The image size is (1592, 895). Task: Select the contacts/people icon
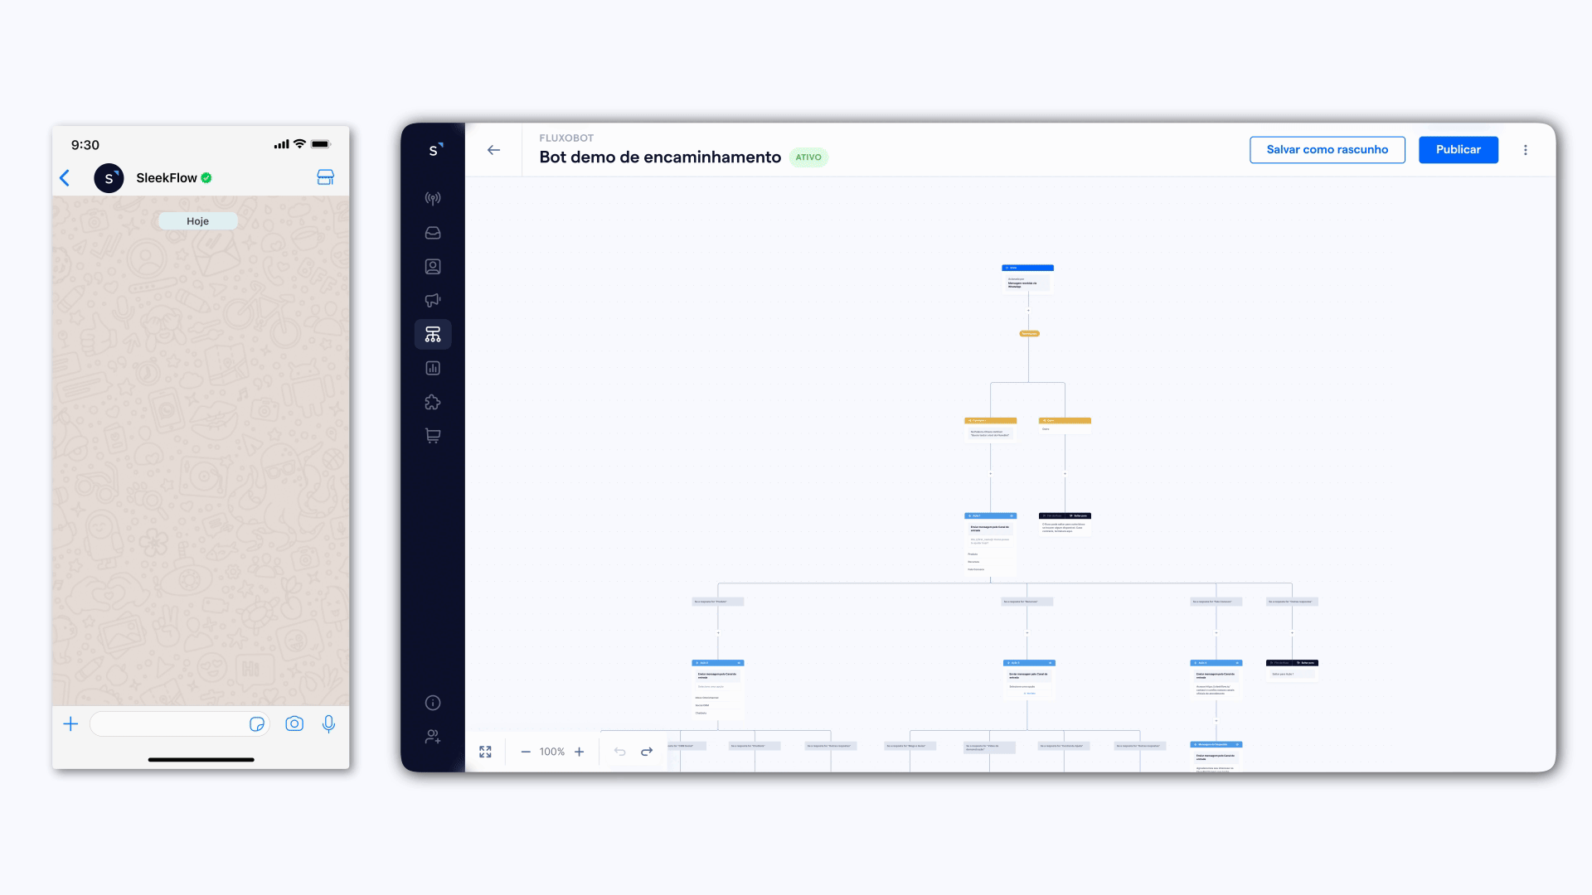[433, 267]
